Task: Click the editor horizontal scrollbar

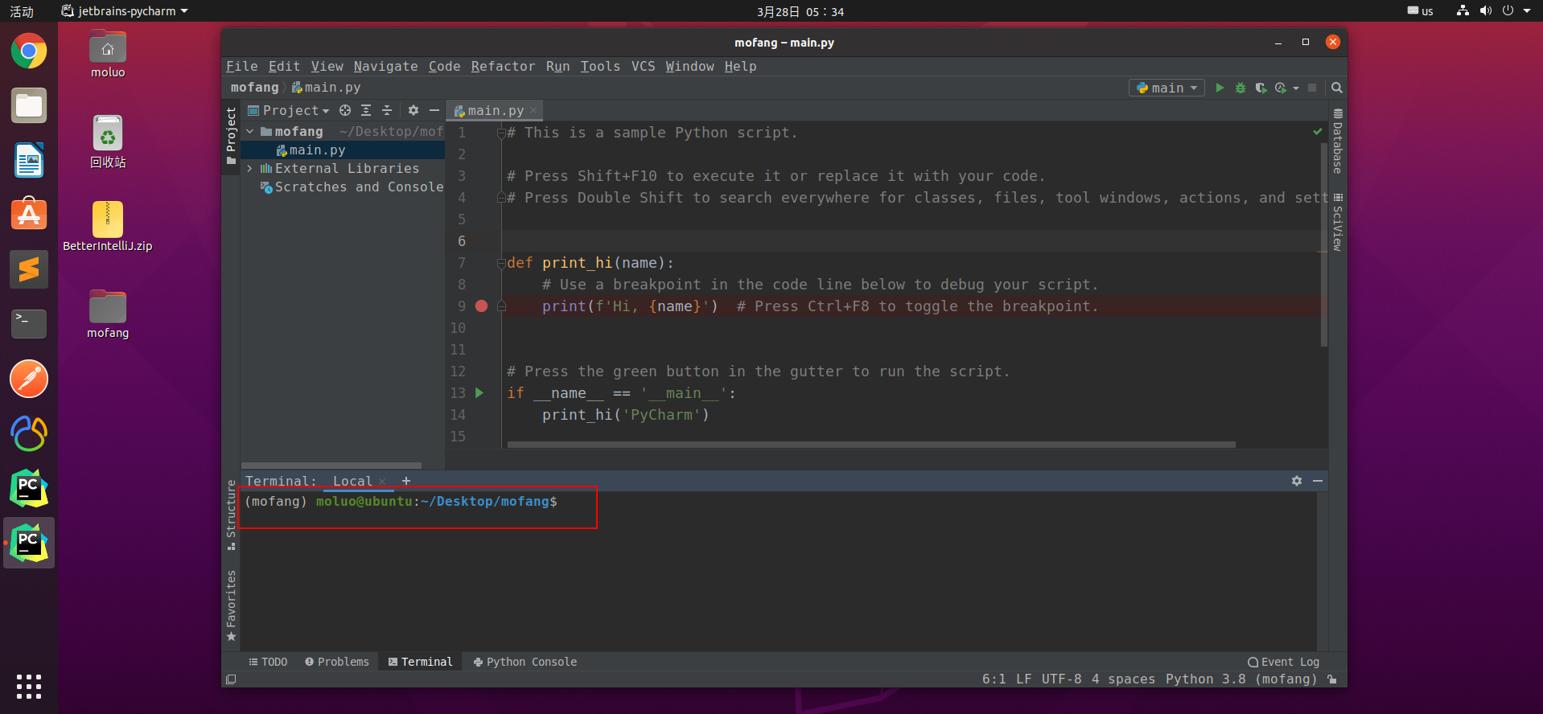Action: [x=871, y=444]
